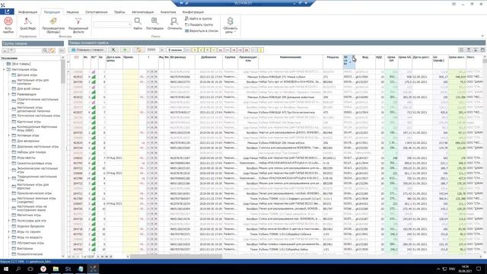Toggle the 'В наличии' filter button

175,49
